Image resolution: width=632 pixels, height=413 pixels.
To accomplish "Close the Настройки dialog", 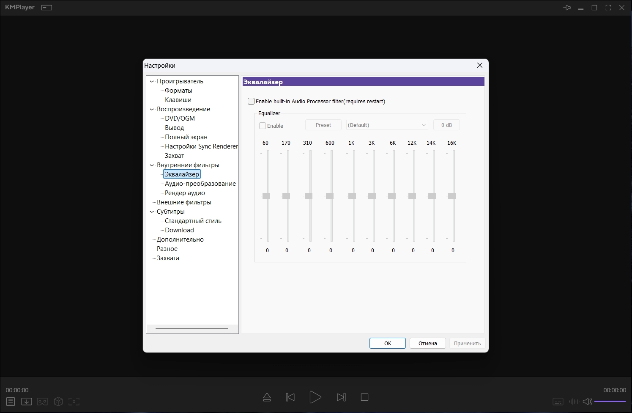I will pyautogui.click(x=480, y=65).
